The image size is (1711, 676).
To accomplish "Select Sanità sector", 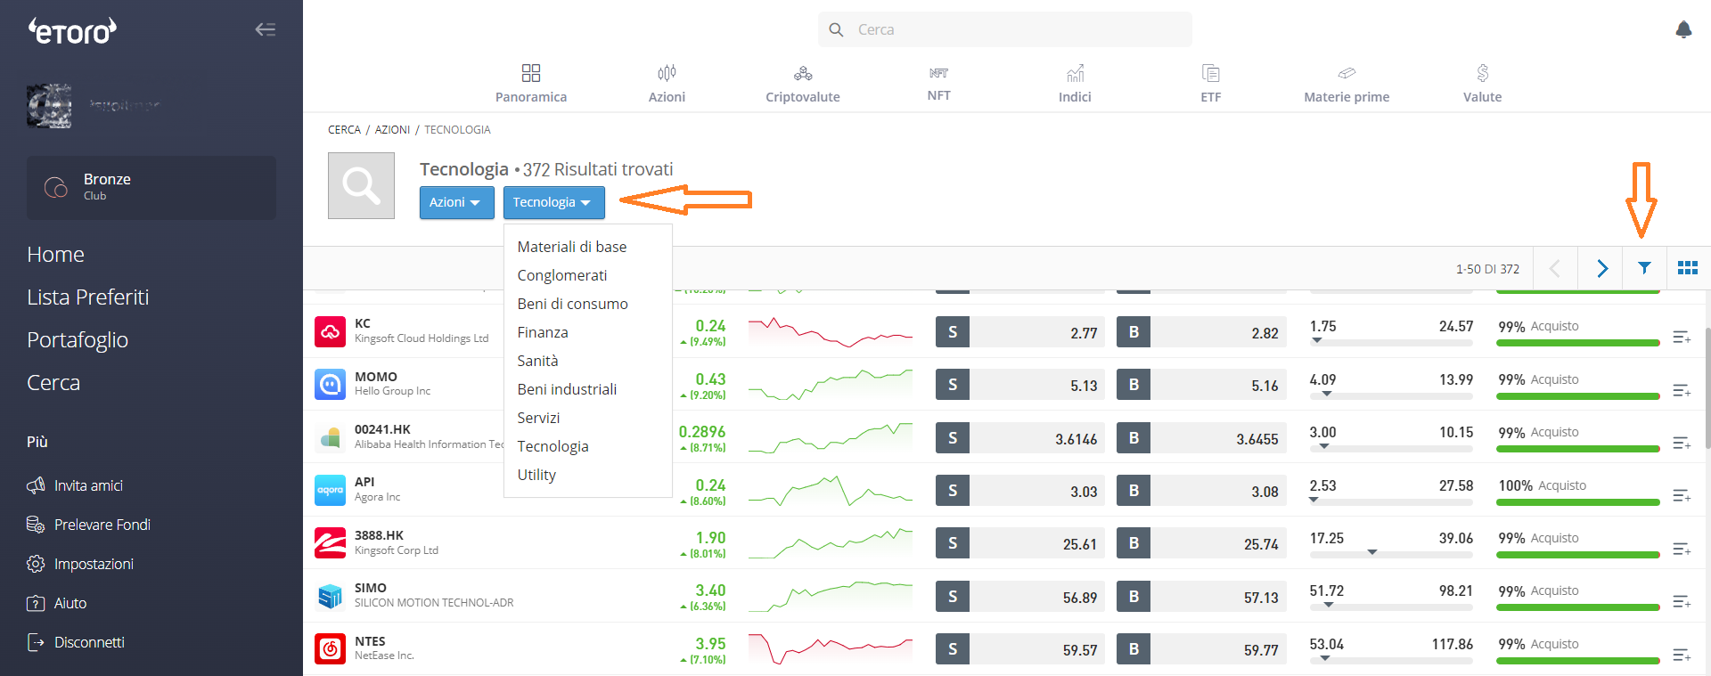I will pos(537,361).
